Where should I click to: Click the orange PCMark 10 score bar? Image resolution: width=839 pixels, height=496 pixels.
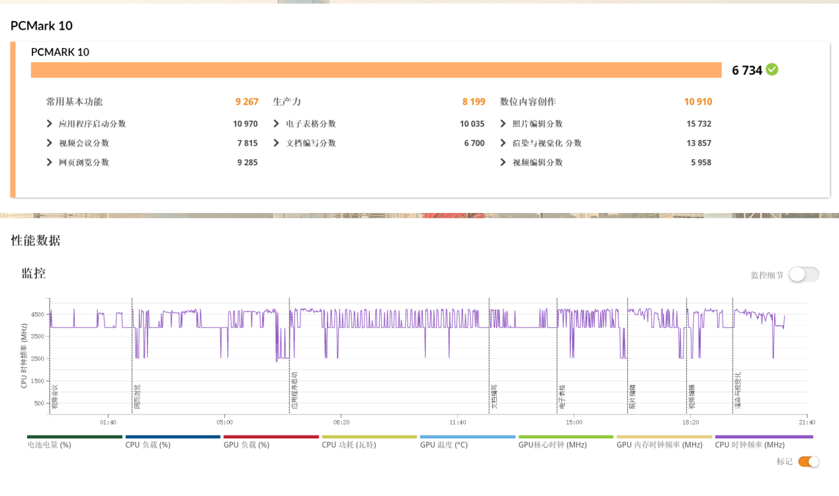click(376, 70)
